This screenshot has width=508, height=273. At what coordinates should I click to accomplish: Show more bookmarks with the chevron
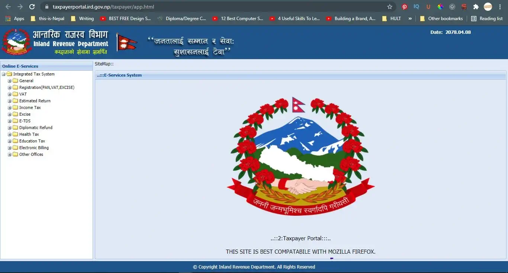[x=410, y=19]
